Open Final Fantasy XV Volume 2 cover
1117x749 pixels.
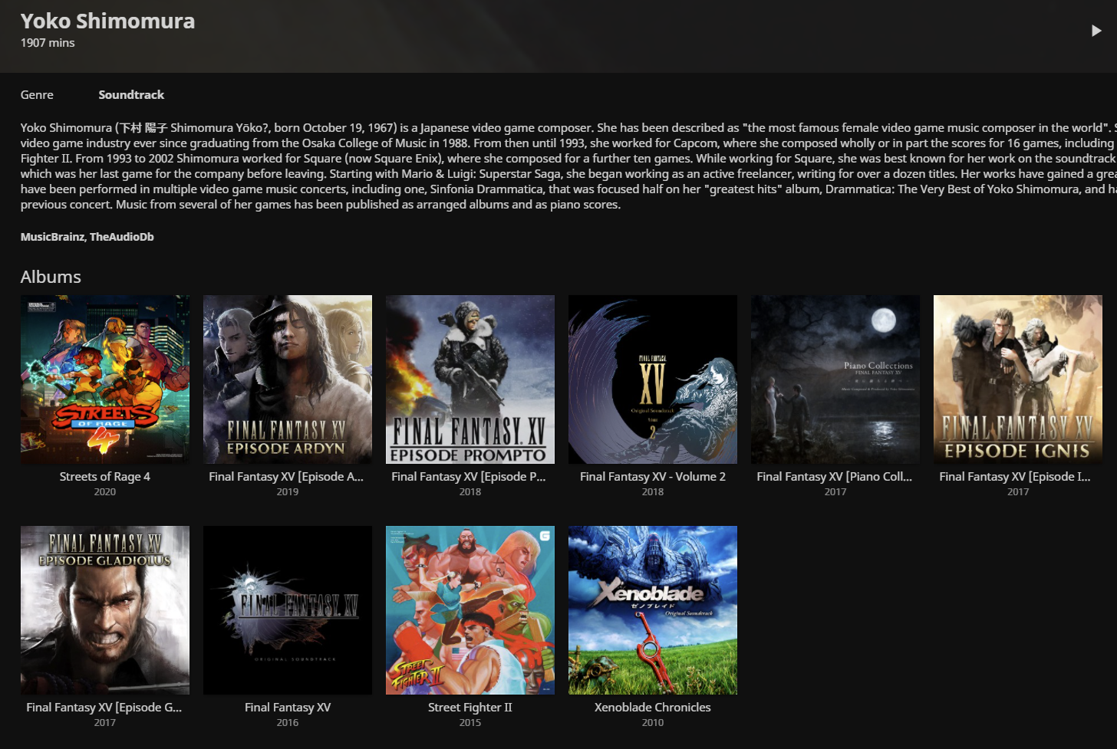pyautogui.click(x=653, y=379)
